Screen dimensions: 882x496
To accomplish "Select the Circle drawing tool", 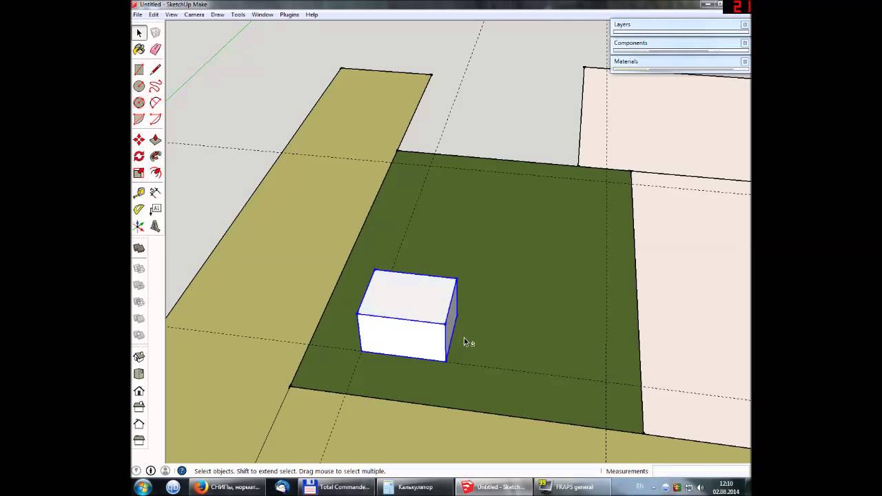I will 139,86.
